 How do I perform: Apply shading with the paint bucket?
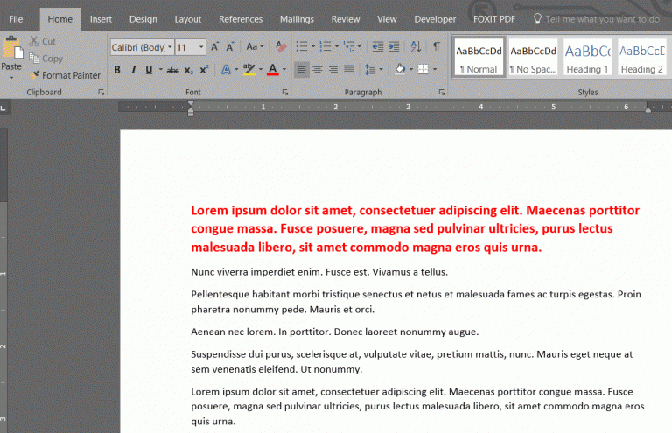click(x=400, y=69)
